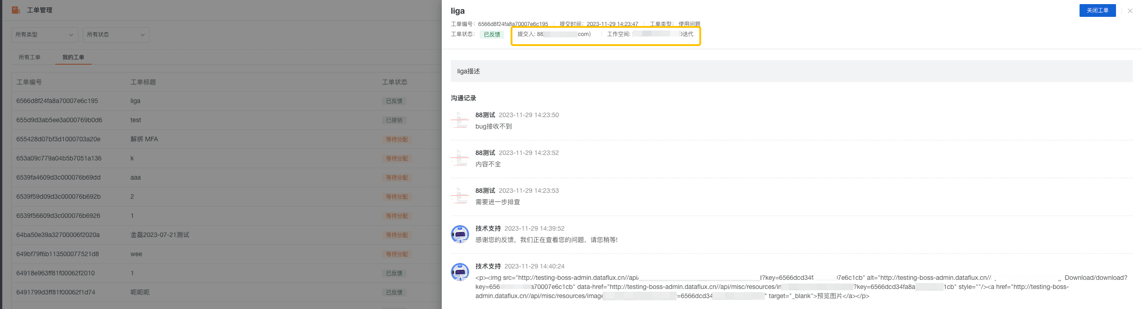Click the liga描述 description box
This screenshot has height=309, width=1142.
pyautogui.click(x=791, y=71)
